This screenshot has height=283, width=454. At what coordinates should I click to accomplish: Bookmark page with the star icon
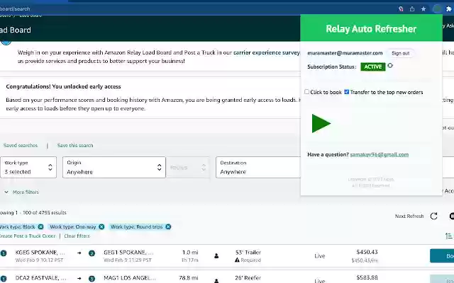tap(423, 8)
